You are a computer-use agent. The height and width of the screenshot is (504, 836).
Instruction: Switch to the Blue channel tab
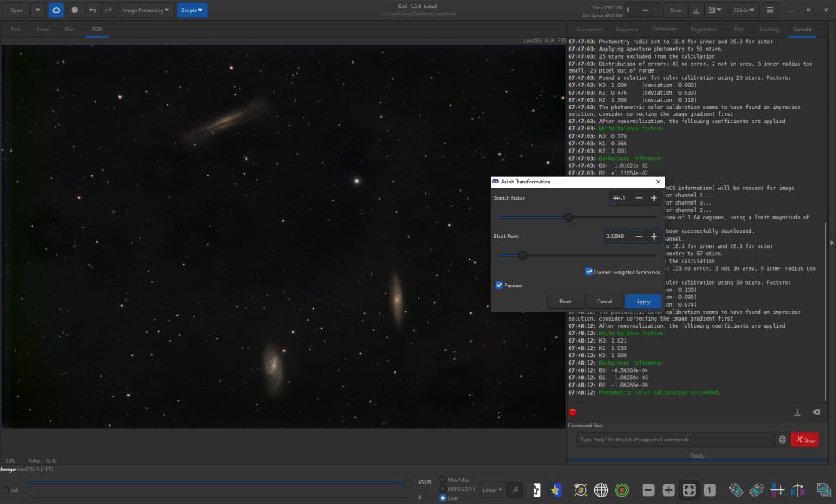[70, 29]
